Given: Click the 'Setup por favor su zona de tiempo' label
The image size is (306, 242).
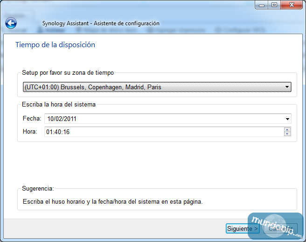Looking at the screenshot, I should (x=68, y=73).
